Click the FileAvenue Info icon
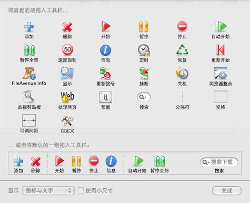 tap(29, 74)
